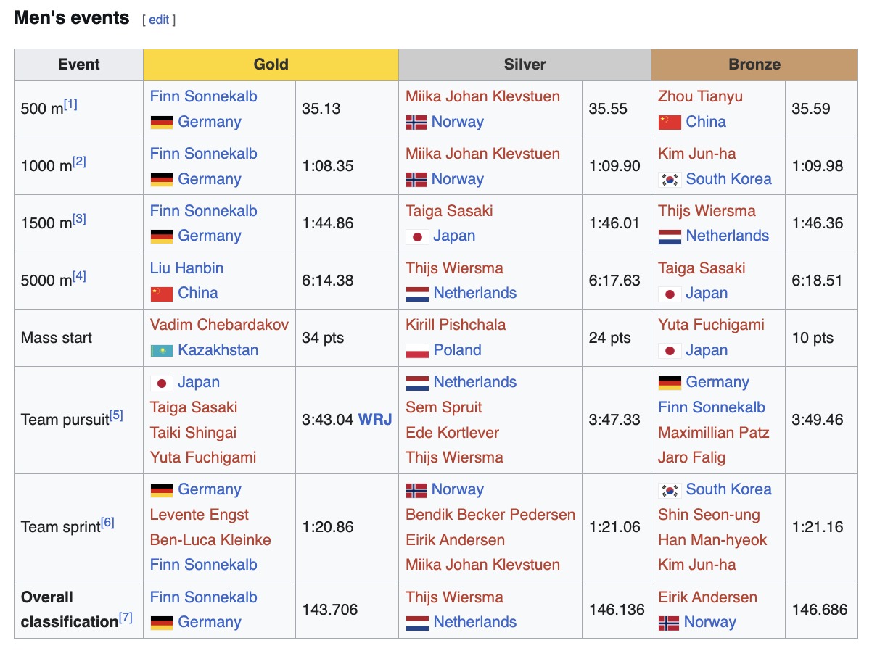Click the Poland flag icon
Viewport: 872px width, 651px height.
click(x=416, y=351)
